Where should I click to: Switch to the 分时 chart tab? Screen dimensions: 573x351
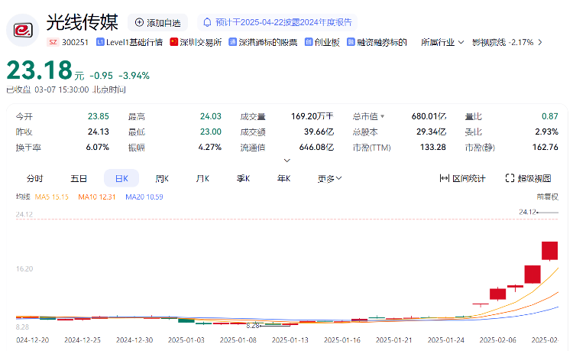click(x=34, y=178)
